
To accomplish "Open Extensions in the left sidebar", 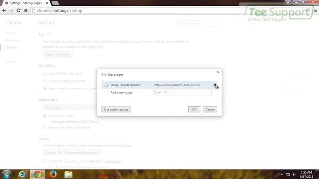I will tap(13, 40).
